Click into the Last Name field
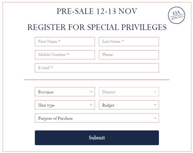The width and height of the screenshot is (193, 153). (129, 42)
